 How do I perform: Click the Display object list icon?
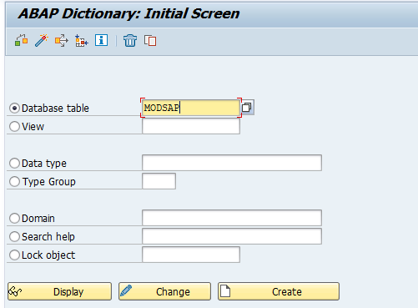pyautogui.click(x=82, y=41)
